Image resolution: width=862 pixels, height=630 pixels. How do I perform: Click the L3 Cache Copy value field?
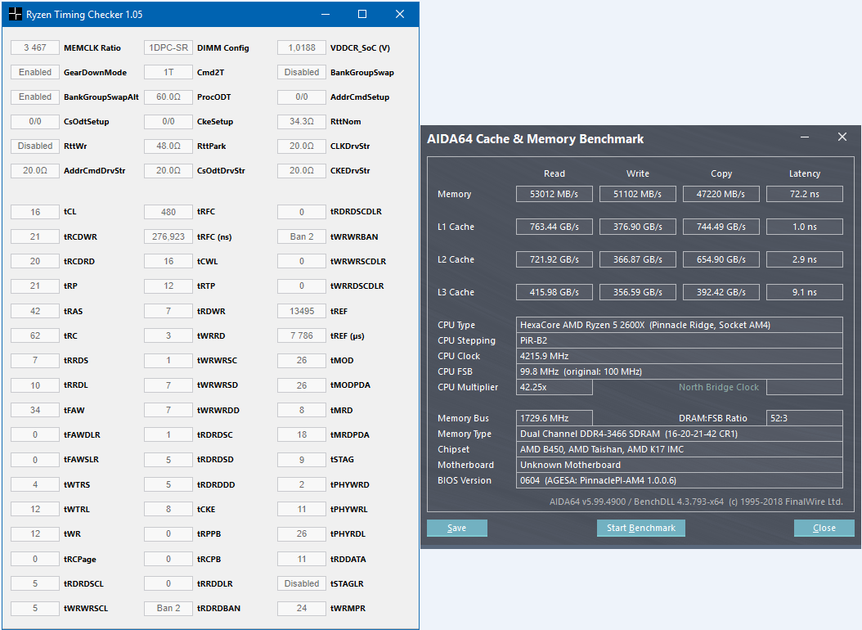(x=721, y=292)
